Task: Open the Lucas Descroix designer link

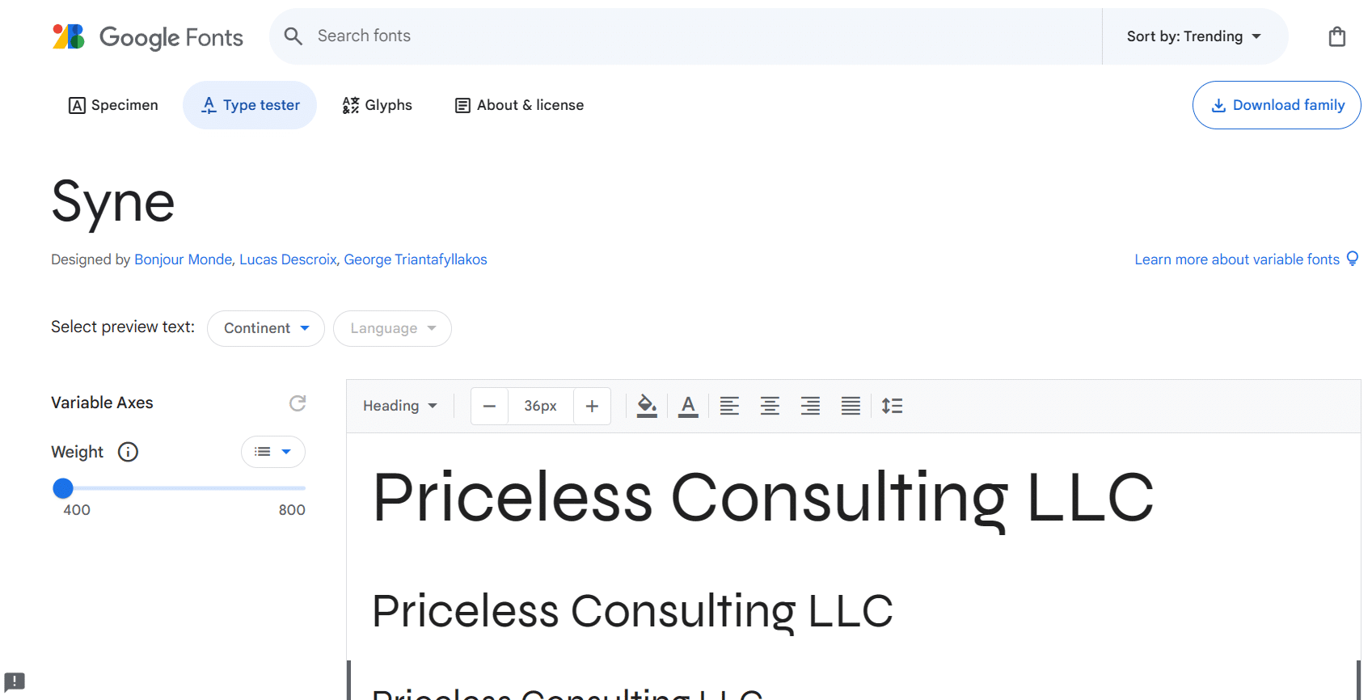Action: coord(288,259)
